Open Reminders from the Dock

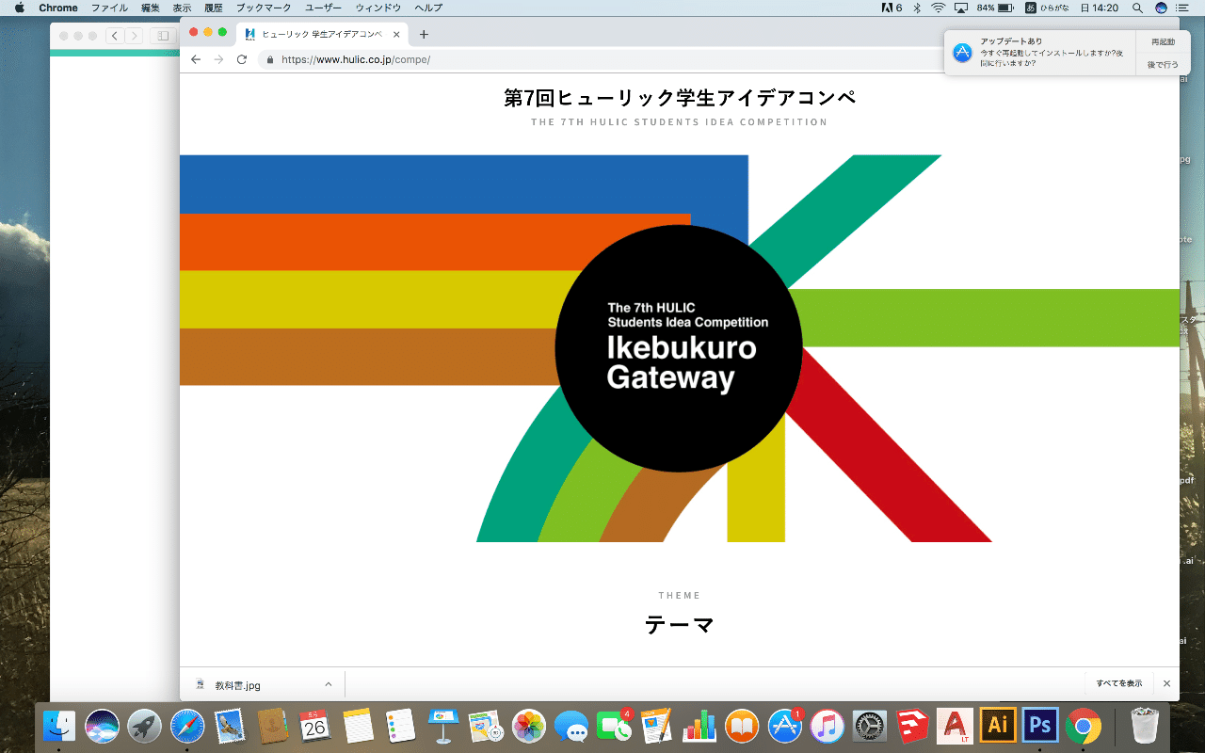[x=401, y=726]
